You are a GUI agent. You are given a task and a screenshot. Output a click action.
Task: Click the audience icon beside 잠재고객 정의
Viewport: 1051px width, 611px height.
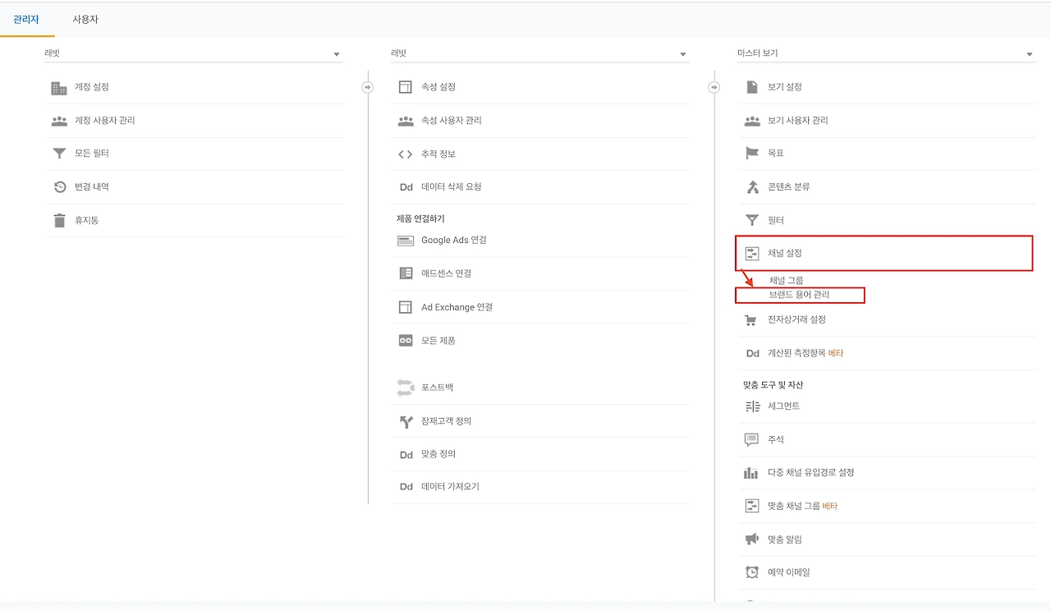point(406,421)
